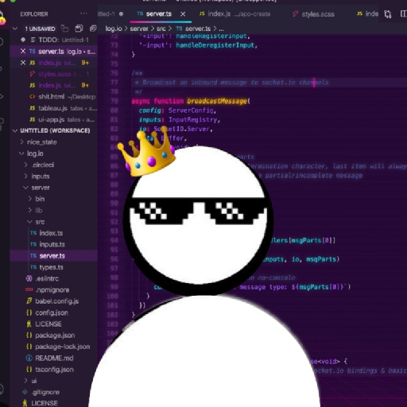Close the server.ts editor tab
Viewport: 407px width, 407px height.
point(183,14)
